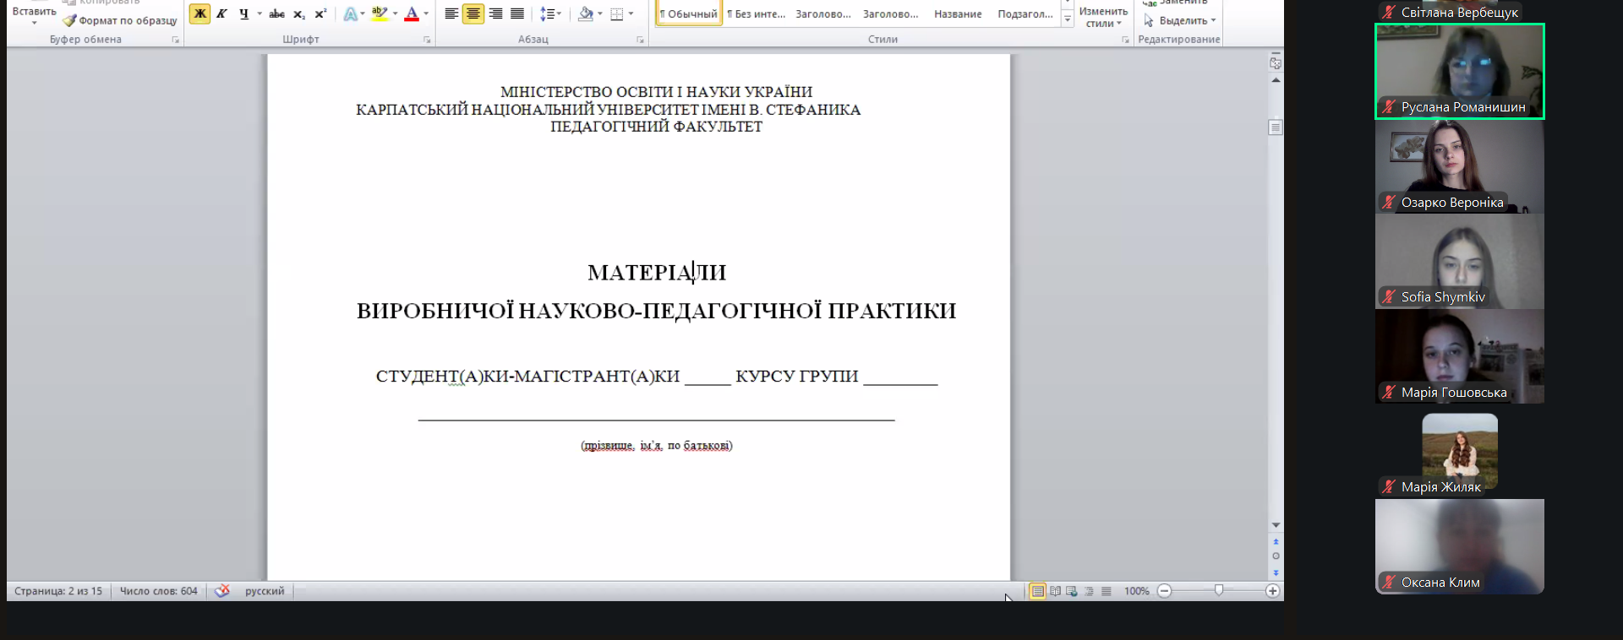
Task: Open the Выделить selection dropdown
Action: (x=1181, y=20)
